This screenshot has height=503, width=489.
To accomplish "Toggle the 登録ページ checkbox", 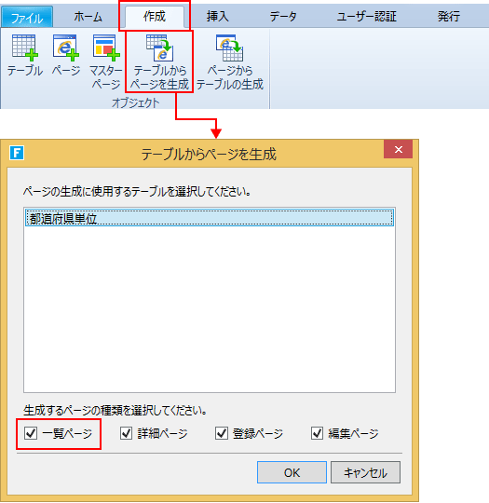I will (222, 433).
